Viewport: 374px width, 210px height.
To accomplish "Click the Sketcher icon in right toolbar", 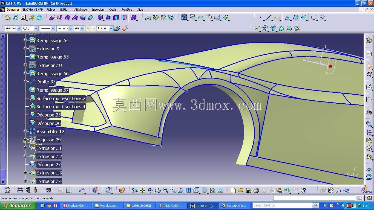I will [369, 87].
